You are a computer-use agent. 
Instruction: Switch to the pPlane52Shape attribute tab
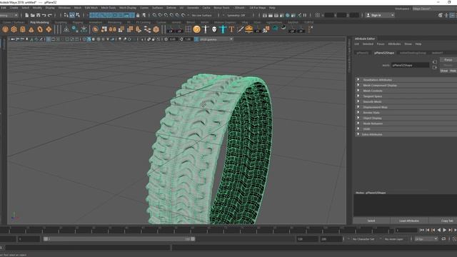pyautogui.click(x=384, y=53)
